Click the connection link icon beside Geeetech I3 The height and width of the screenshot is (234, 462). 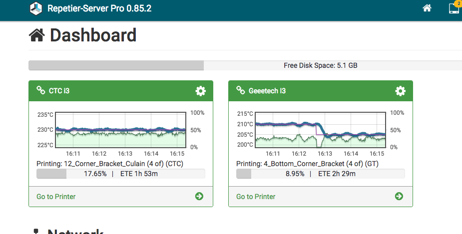click(x=241, y=91)
